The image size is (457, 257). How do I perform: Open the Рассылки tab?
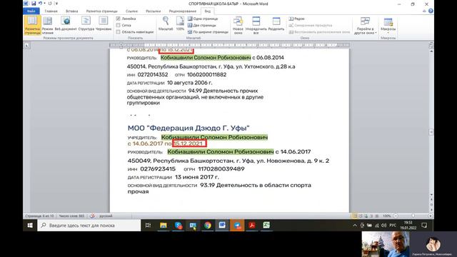tap(153, 11)
